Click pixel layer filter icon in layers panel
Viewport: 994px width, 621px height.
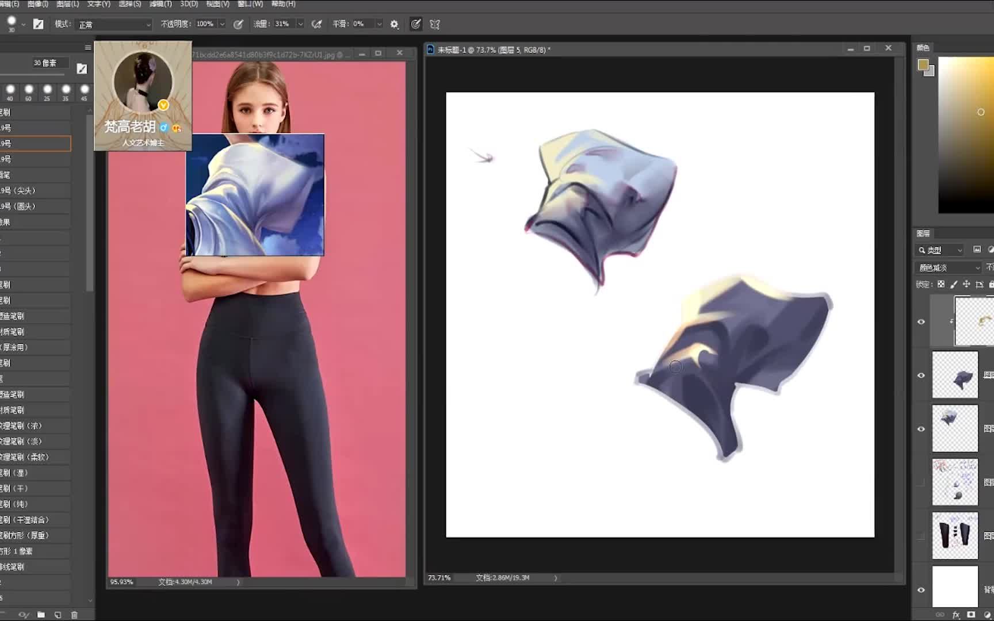977,250
